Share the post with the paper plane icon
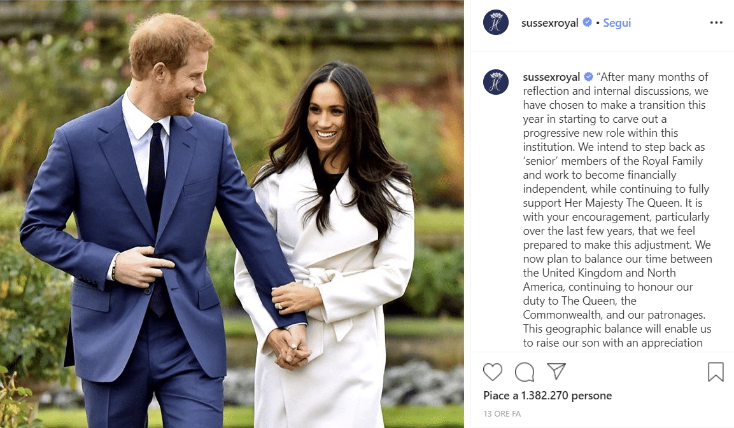This screenshot has height=428, width=734. click(556, 371)
